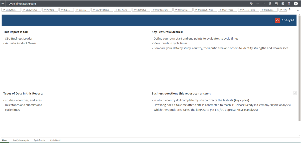Go back using the left arrow icon
This screenshot has height=143, width=301.
click(3, 4)
